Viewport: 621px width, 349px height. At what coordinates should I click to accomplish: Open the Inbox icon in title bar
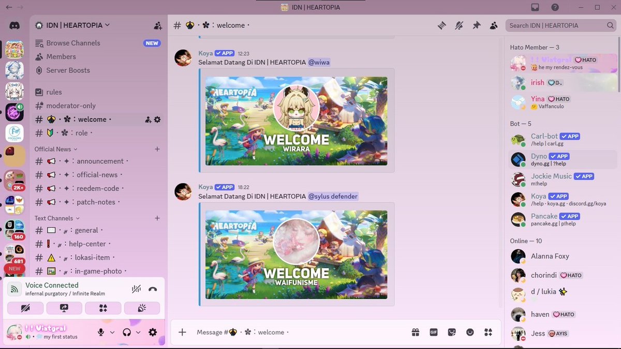point(535,7)
